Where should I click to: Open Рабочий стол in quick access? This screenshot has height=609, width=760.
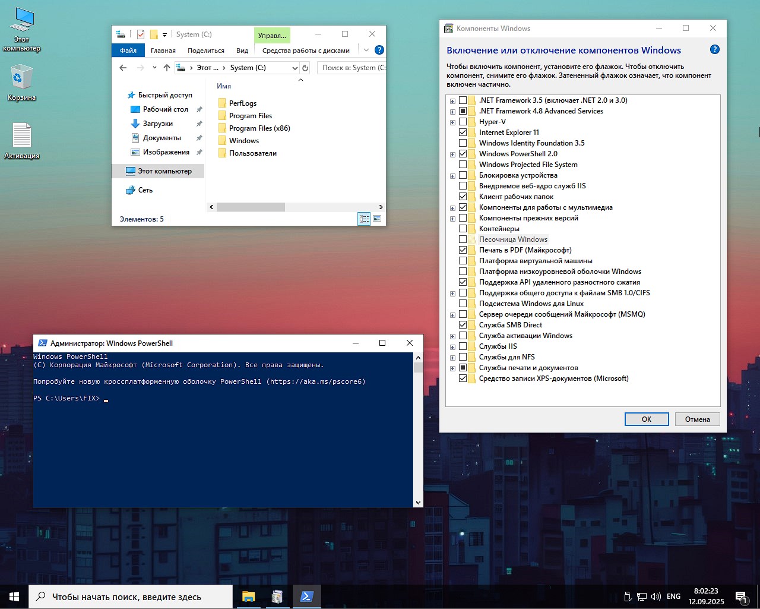click(165, 109)
